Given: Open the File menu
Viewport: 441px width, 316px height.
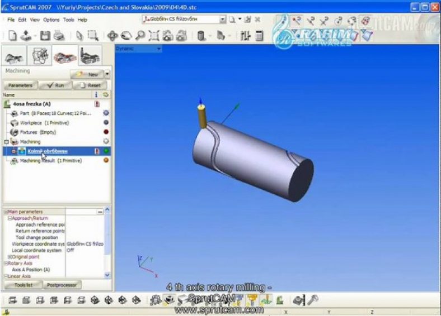Looking at the screenshot, I should point(11,20).
